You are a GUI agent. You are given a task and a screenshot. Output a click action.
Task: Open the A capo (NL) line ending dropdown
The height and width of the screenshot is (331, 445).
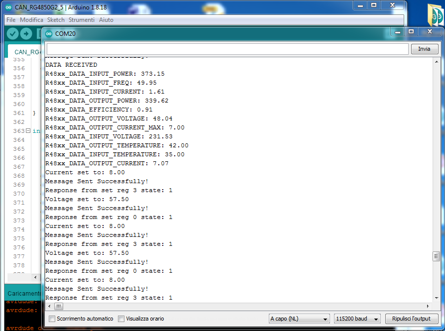click(x=299, y=319)
